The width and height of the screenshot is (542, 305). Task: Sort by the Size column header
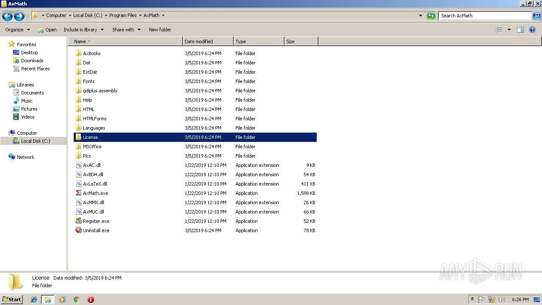(301, 42)
